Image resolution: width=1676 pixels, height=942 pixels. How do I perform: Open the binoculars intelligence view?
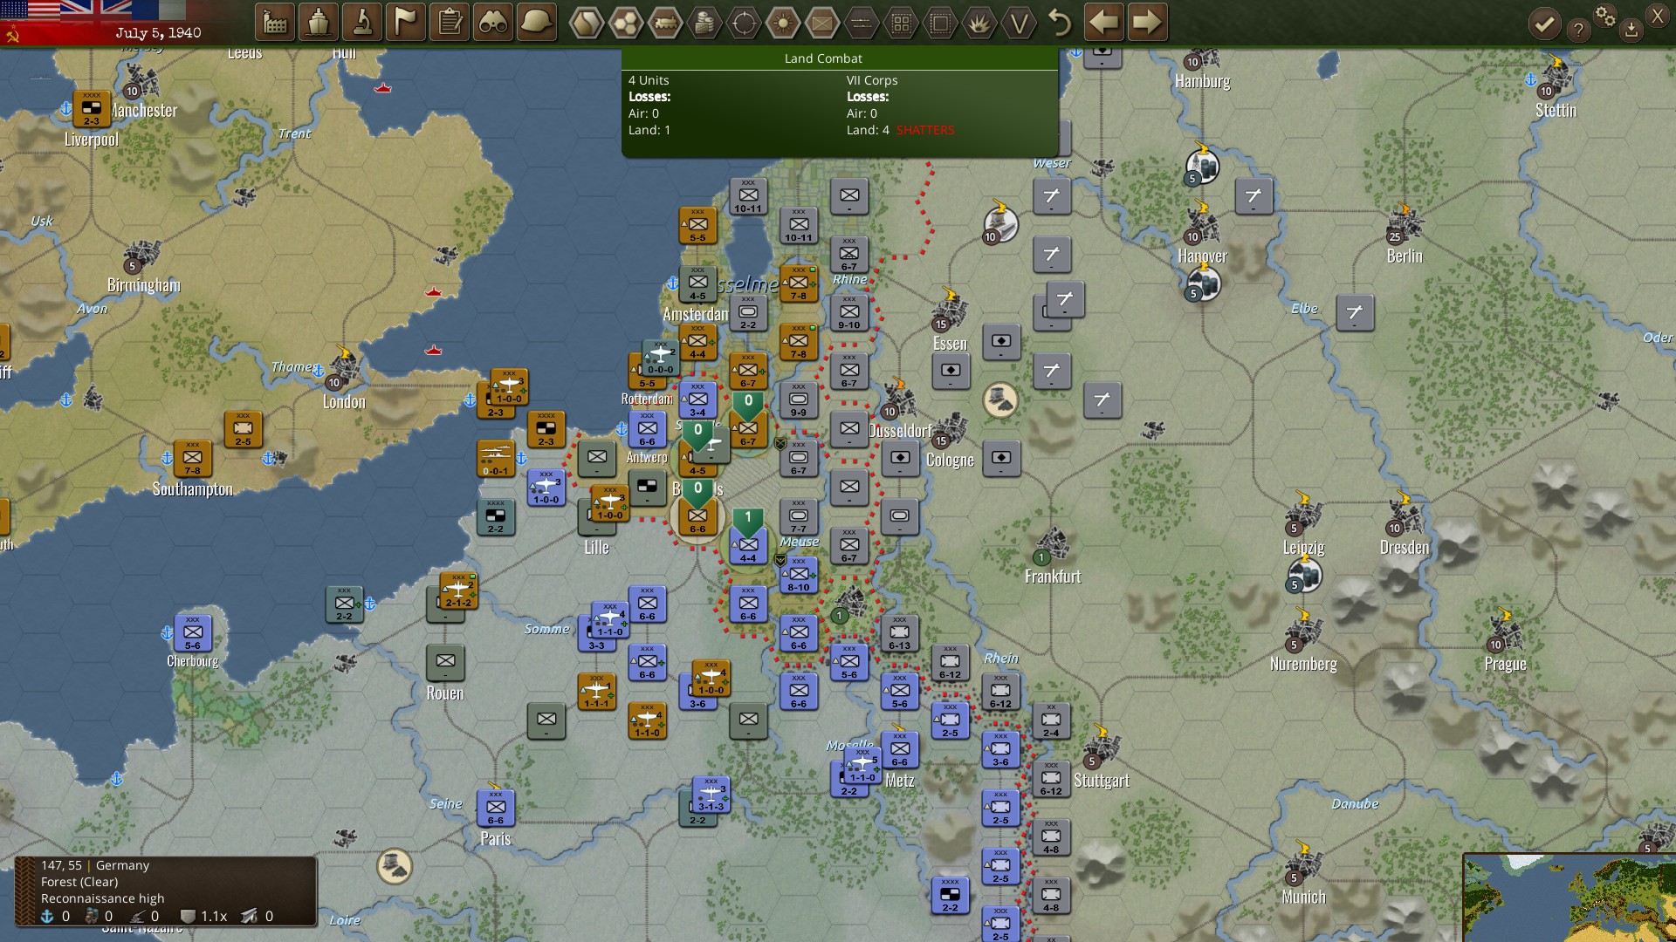click(x=493, y=23)
